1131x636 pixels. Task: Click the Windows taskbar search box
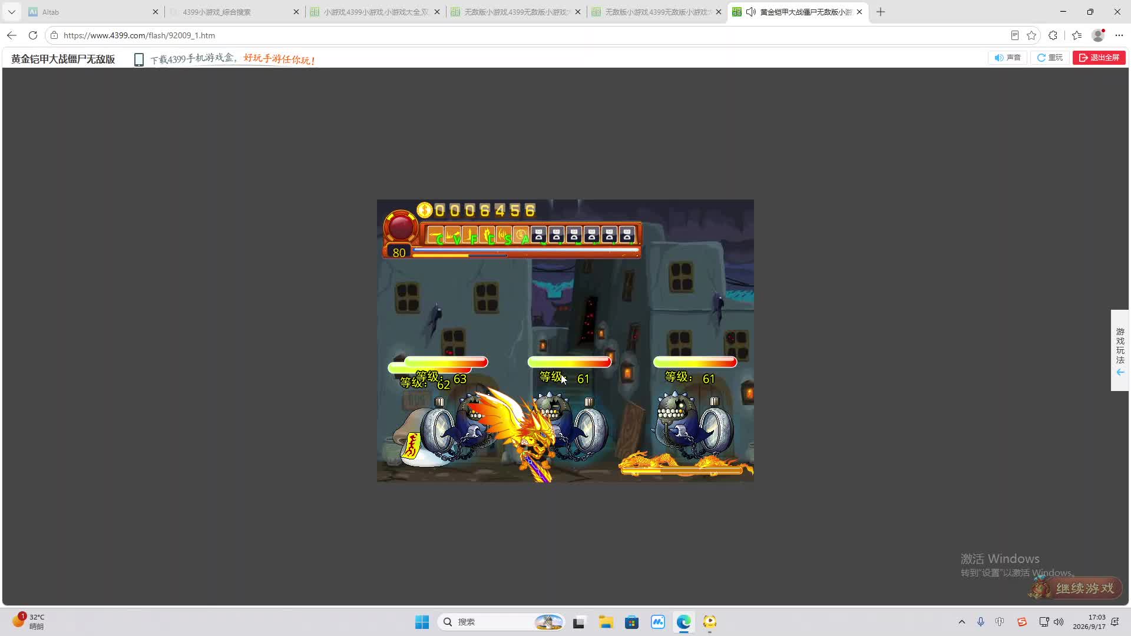[501, 622]
